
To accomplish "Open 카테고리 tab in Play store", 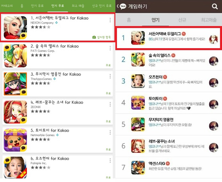I will [x=7, y=6].
